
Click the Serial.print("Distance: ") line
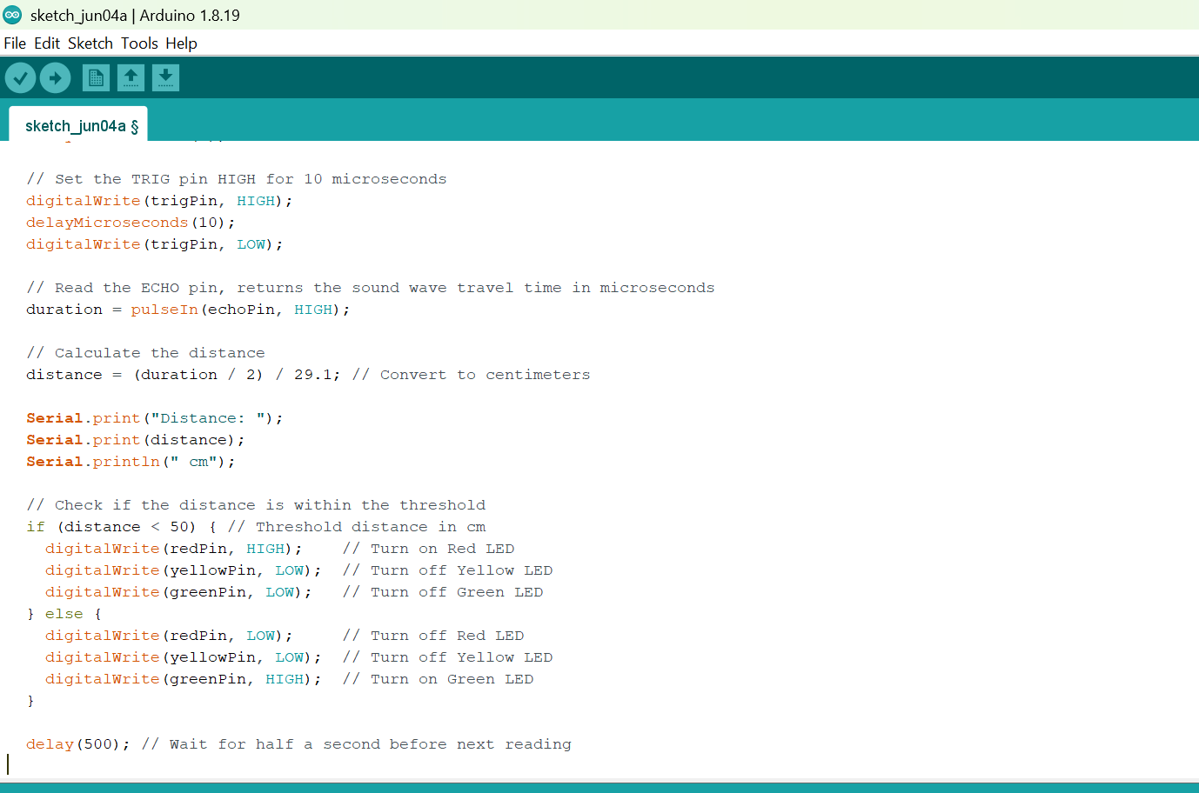click(155, 418)
